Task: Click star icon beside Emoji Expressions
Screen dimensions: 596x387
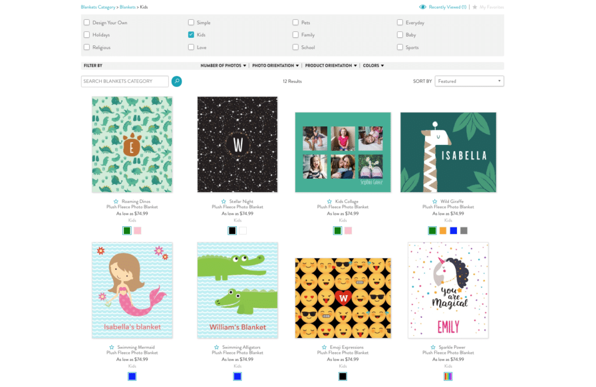Action: click(324, 347)
